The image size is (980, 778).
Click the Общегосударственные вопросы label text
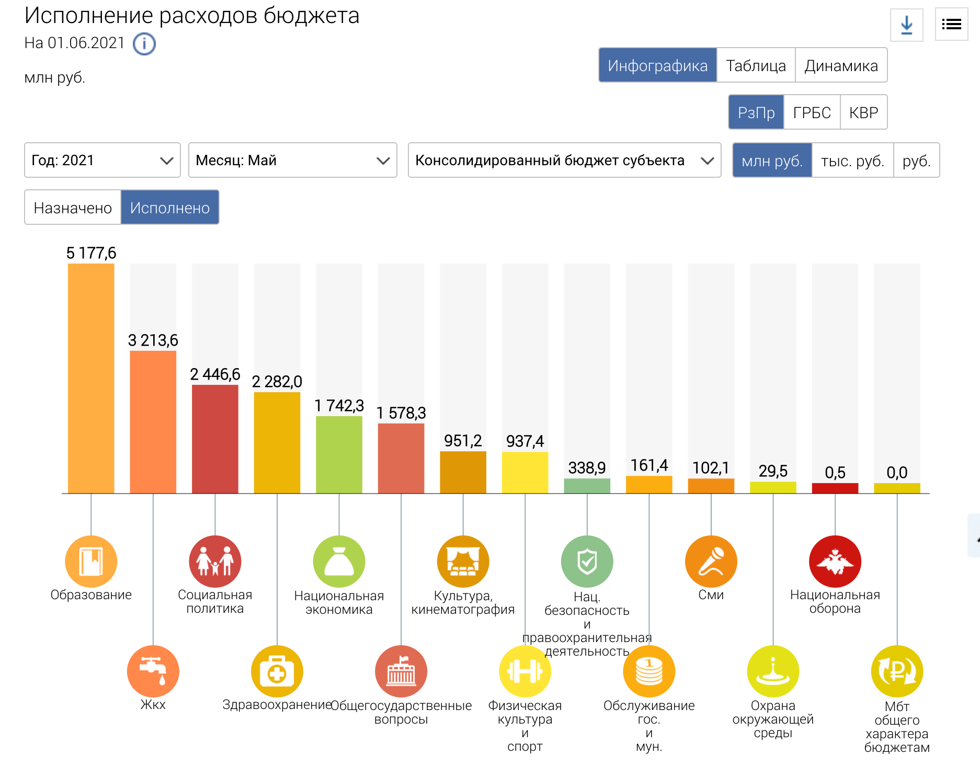(x=401, y=712)
